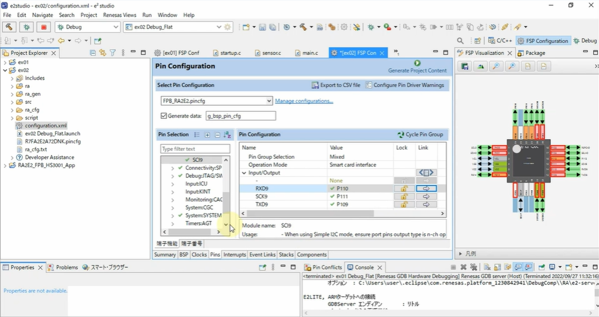Click Cycle Pin Group button
Image resolution: width=599 pixels, height=317 pixels.
coord(420,134)
